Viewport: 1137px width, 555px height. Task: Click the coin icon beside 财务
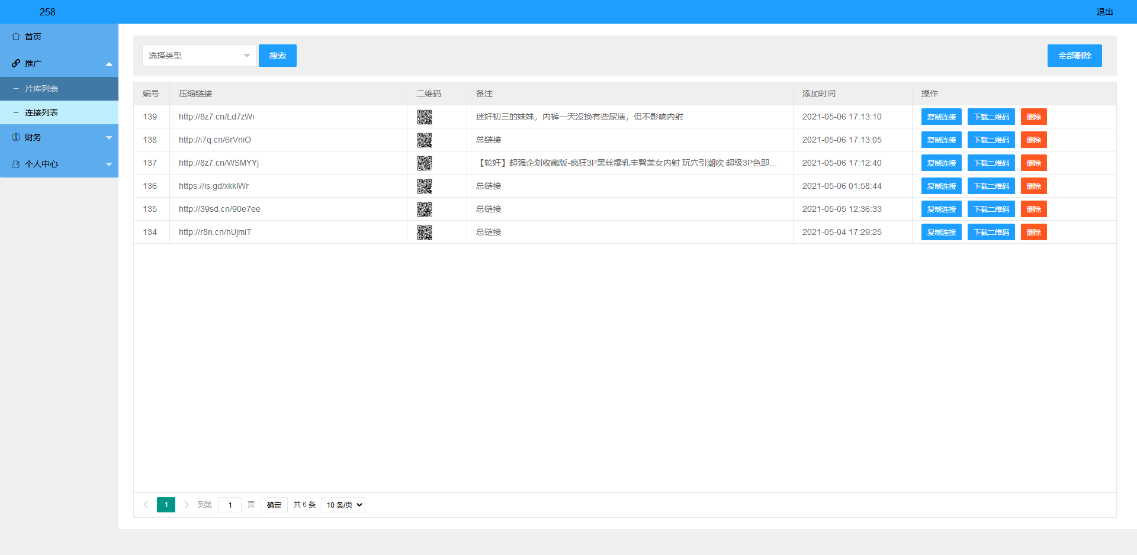pyautogui.click(x=16, y=137)
